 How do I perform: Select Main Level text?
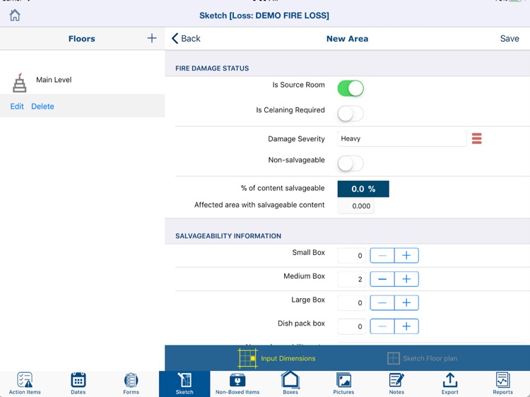(54, 80)
